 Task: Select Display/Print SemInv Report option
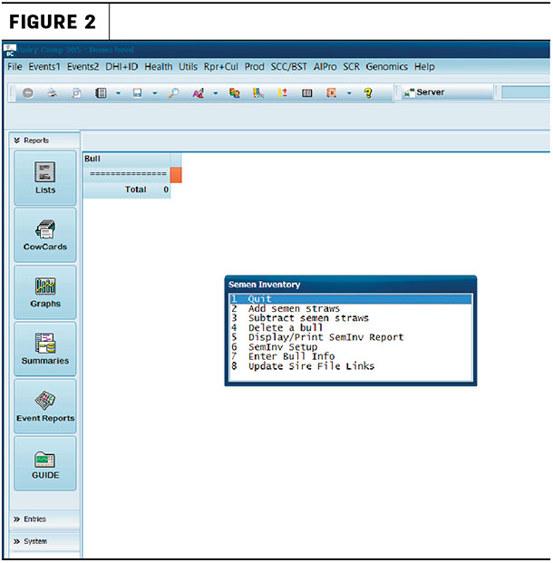(351, 337)
